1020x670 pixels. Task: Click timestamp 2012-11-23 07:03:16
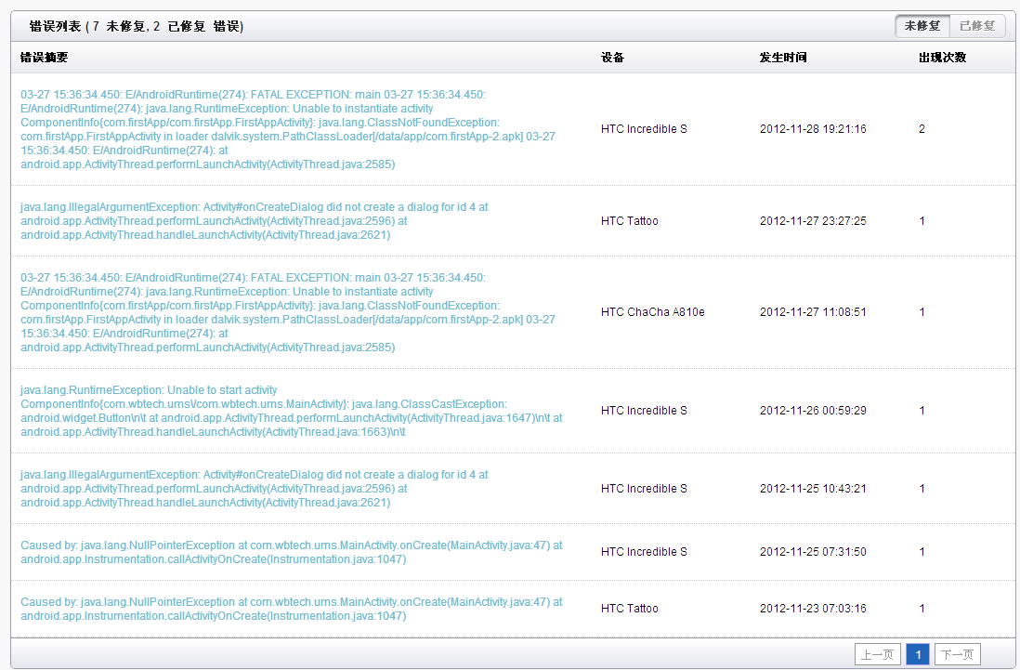point(813,608)
